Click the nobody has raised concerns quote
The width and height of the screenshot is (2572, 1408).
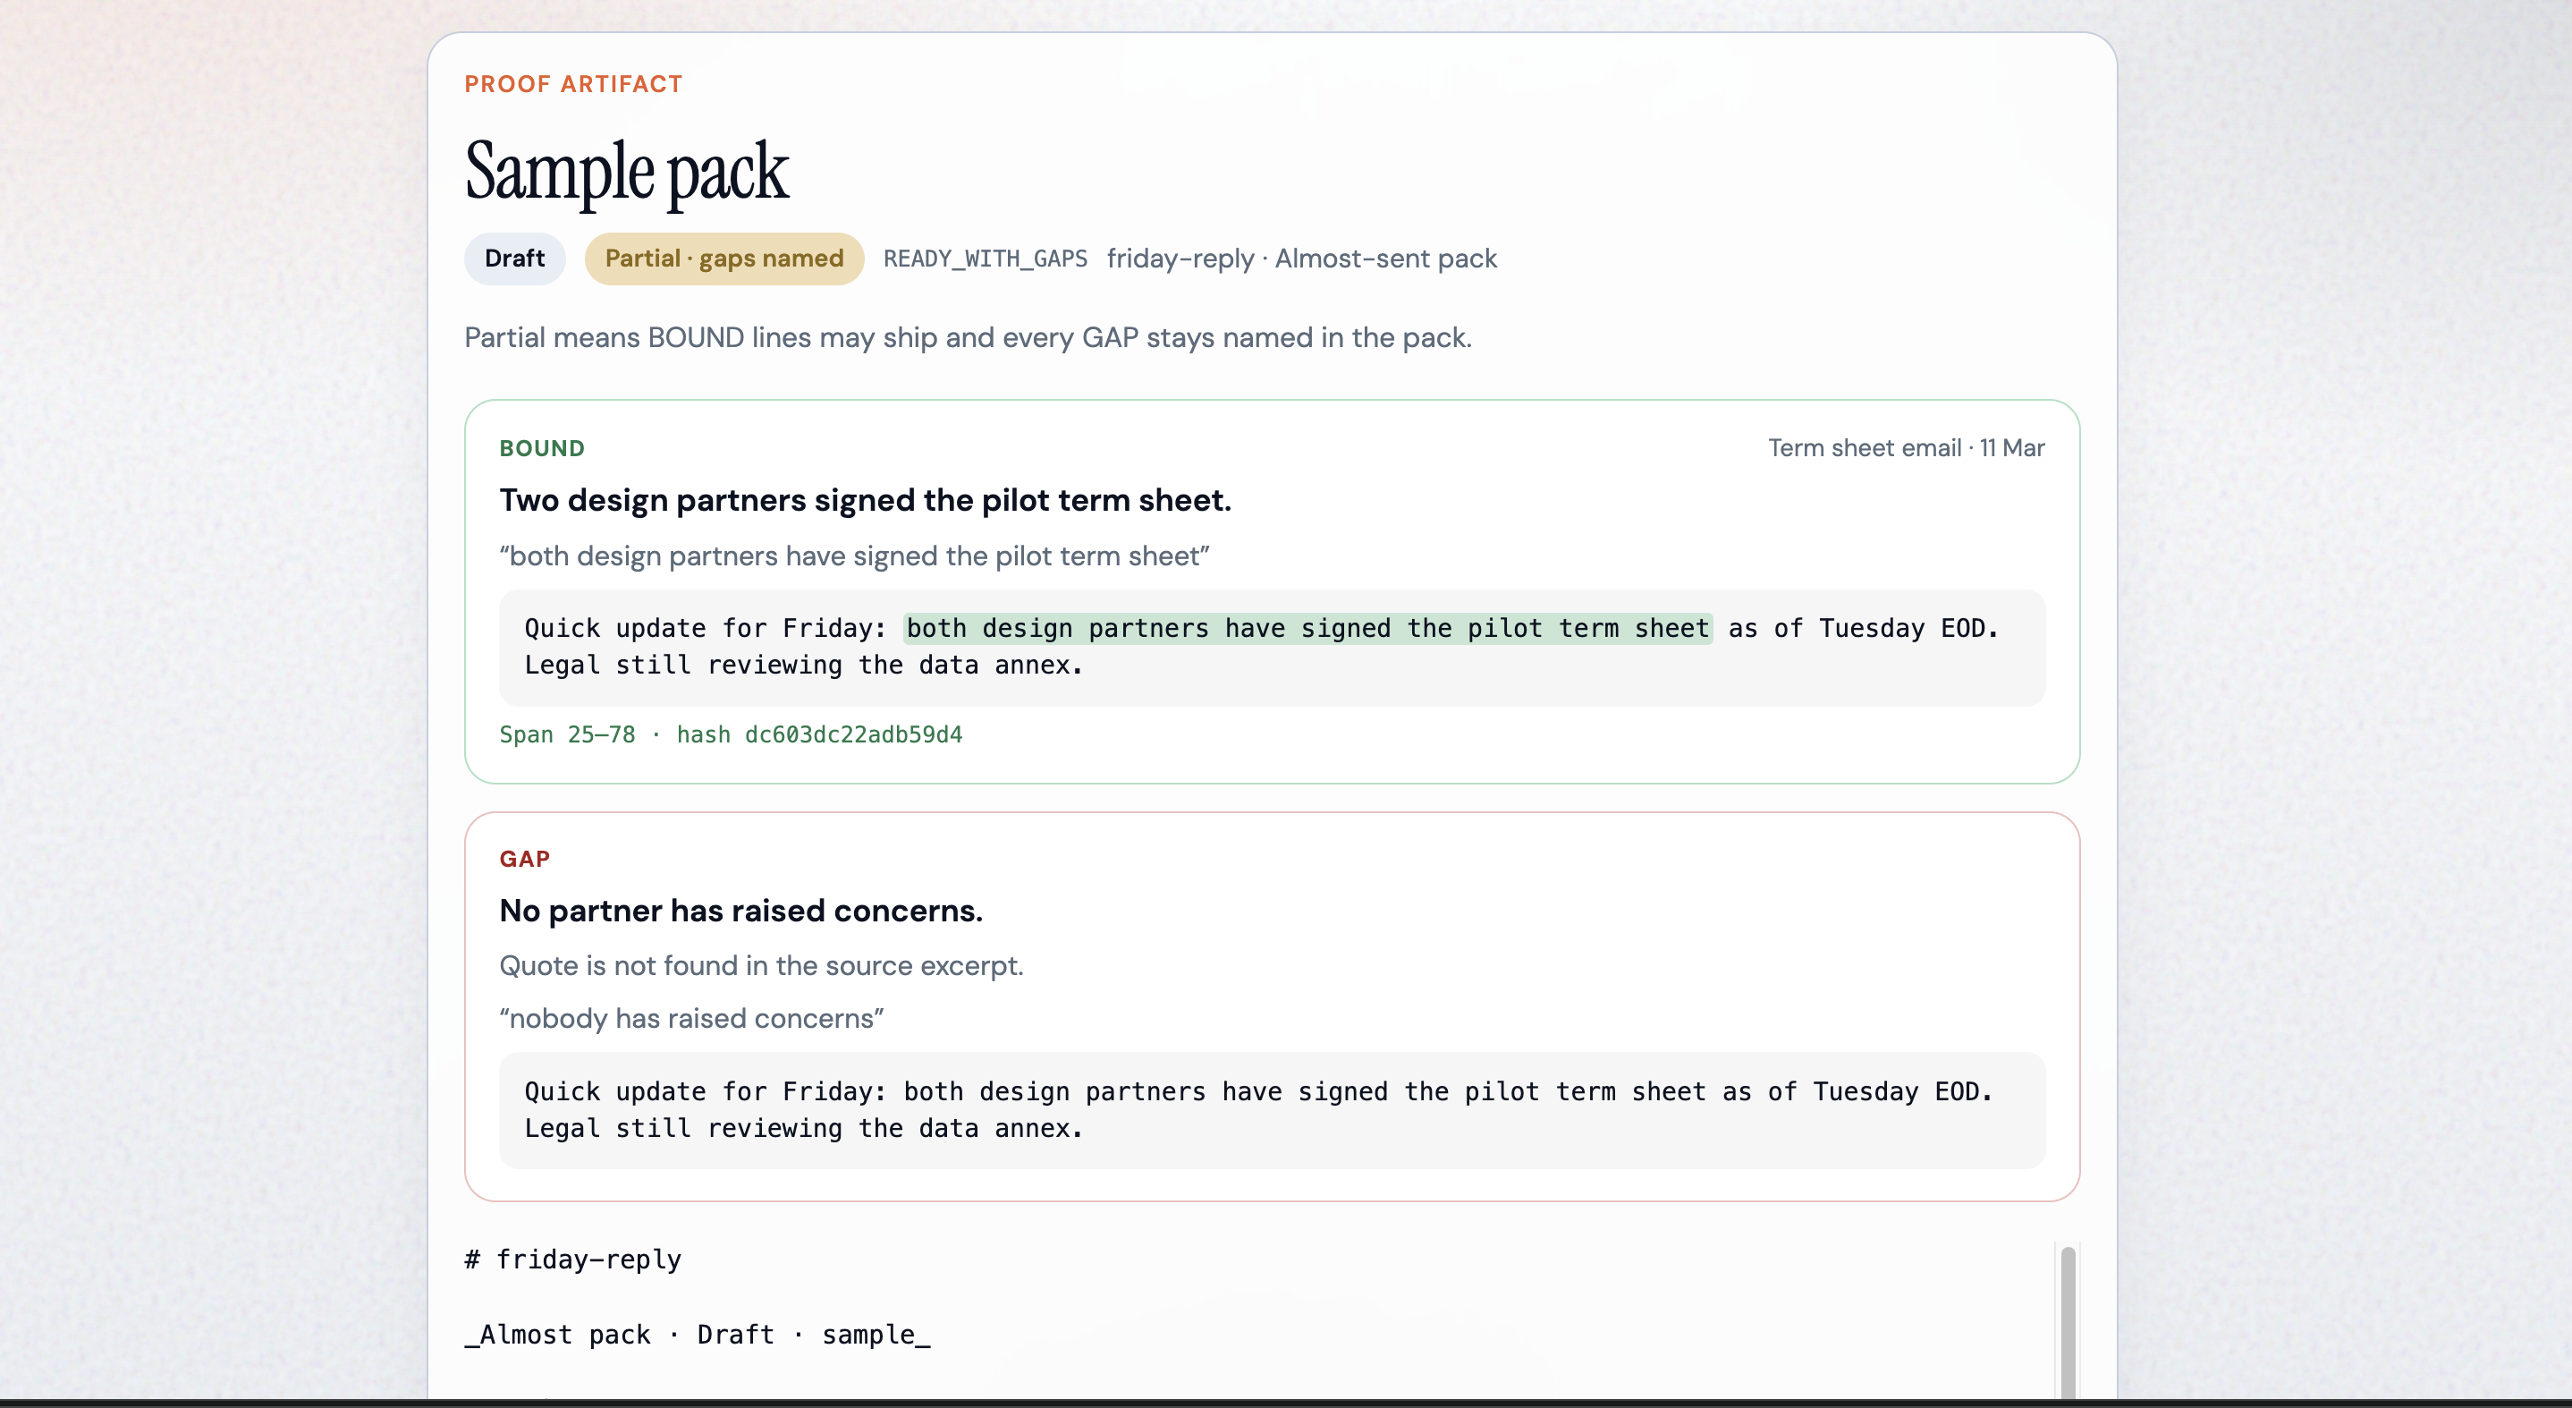pyautogui.click(x=691, y=1019)
